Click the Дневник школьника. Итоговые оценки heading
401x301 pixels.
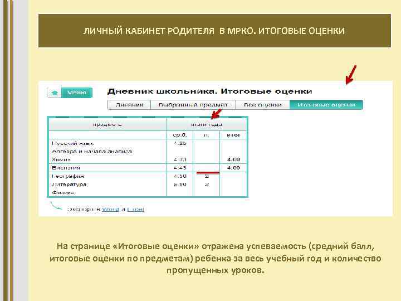(x=210, y=91)
